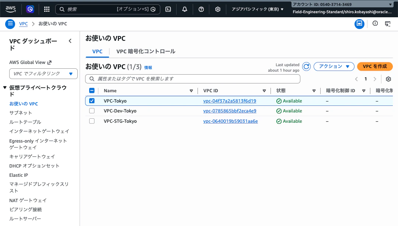Click the blue panel layout icon

(x=359, y=24)
